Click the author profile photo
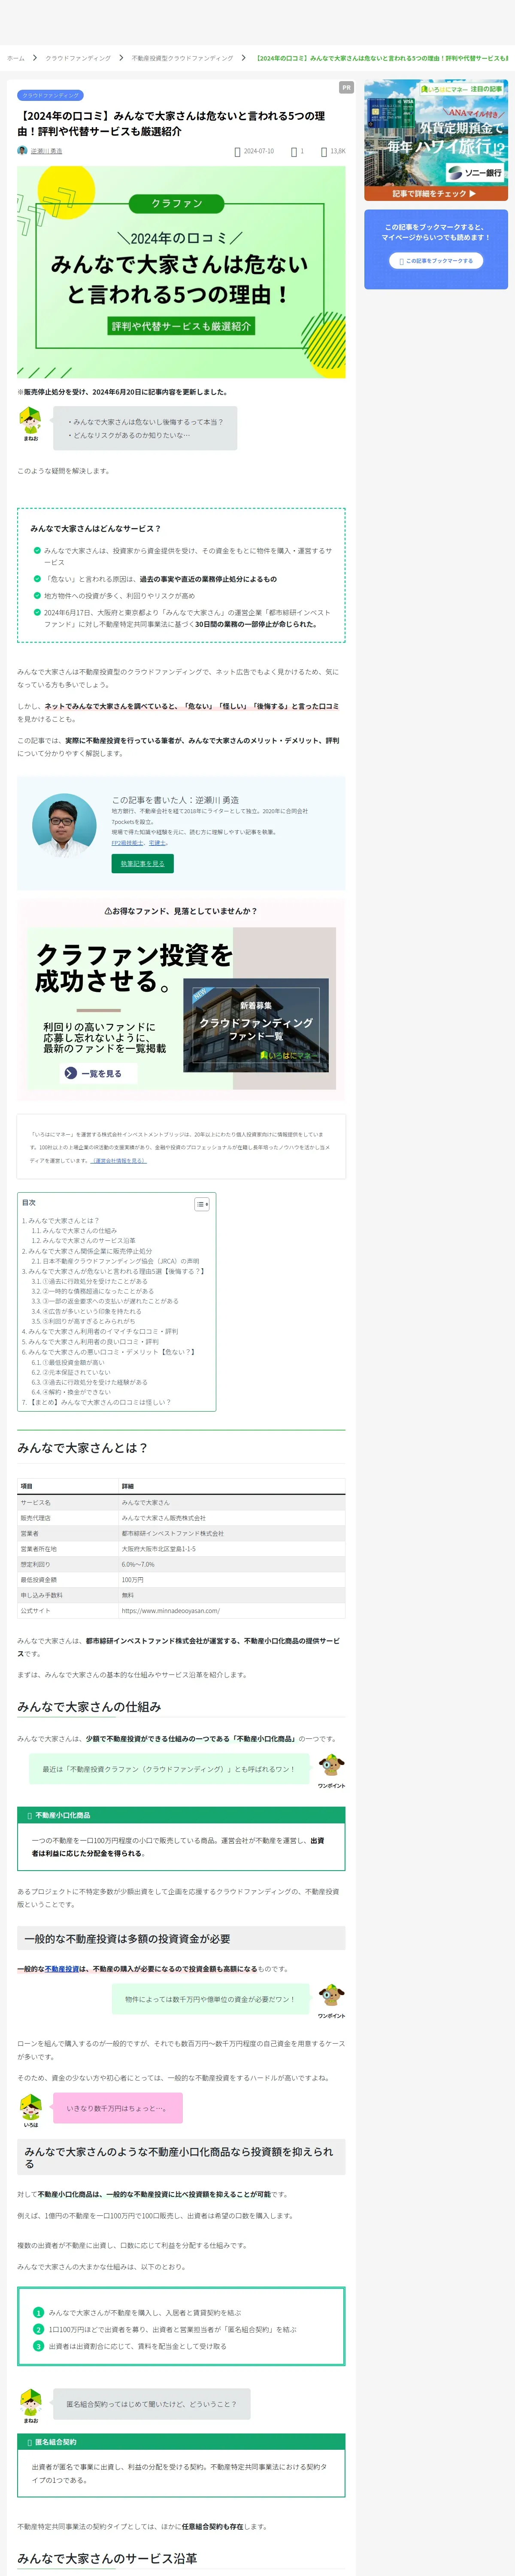 tap(64, 825)
